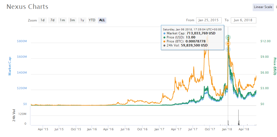Click the Price (USD) axis title

(x=275, y=66)
